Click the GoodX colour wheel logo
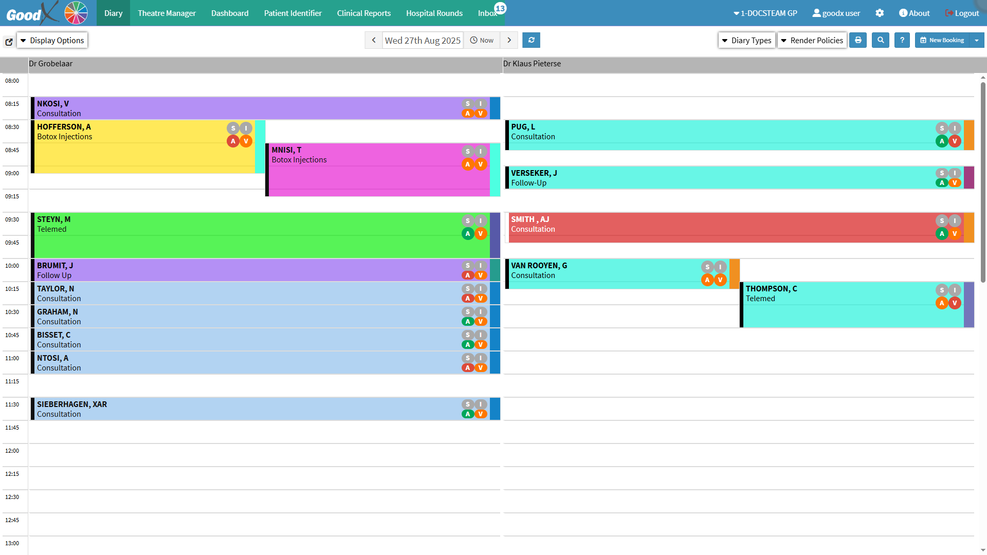Screen dimensions: 987x555 coord(76,13)
